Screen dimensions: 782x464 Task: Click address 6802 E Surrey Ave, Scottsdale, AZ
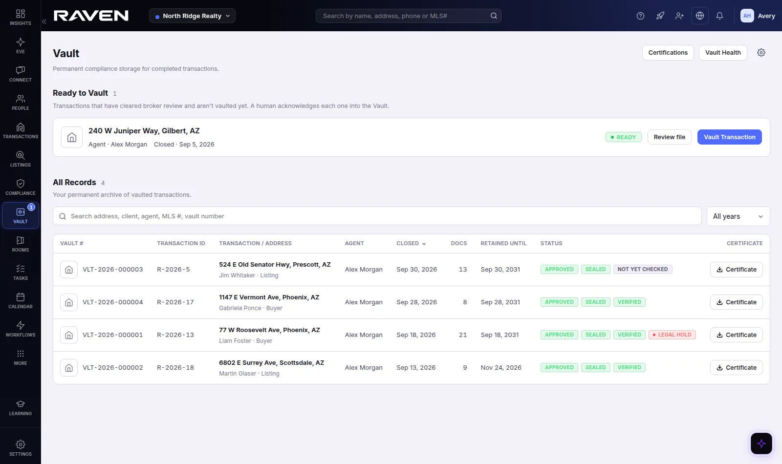click(x=271, y=363)
